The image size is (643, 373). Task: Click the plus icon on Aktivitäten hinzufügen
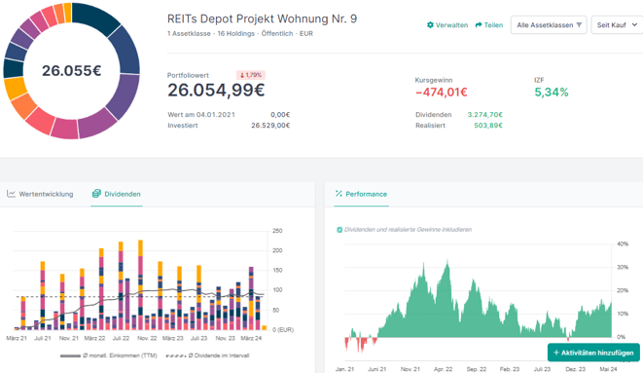click(556, 353)
